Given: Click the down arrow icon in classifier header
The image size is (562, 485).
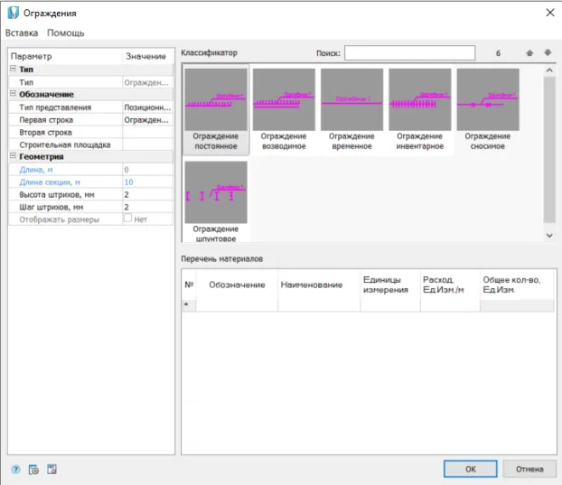Looking at the screenshot, I should (x=547, y=53).
